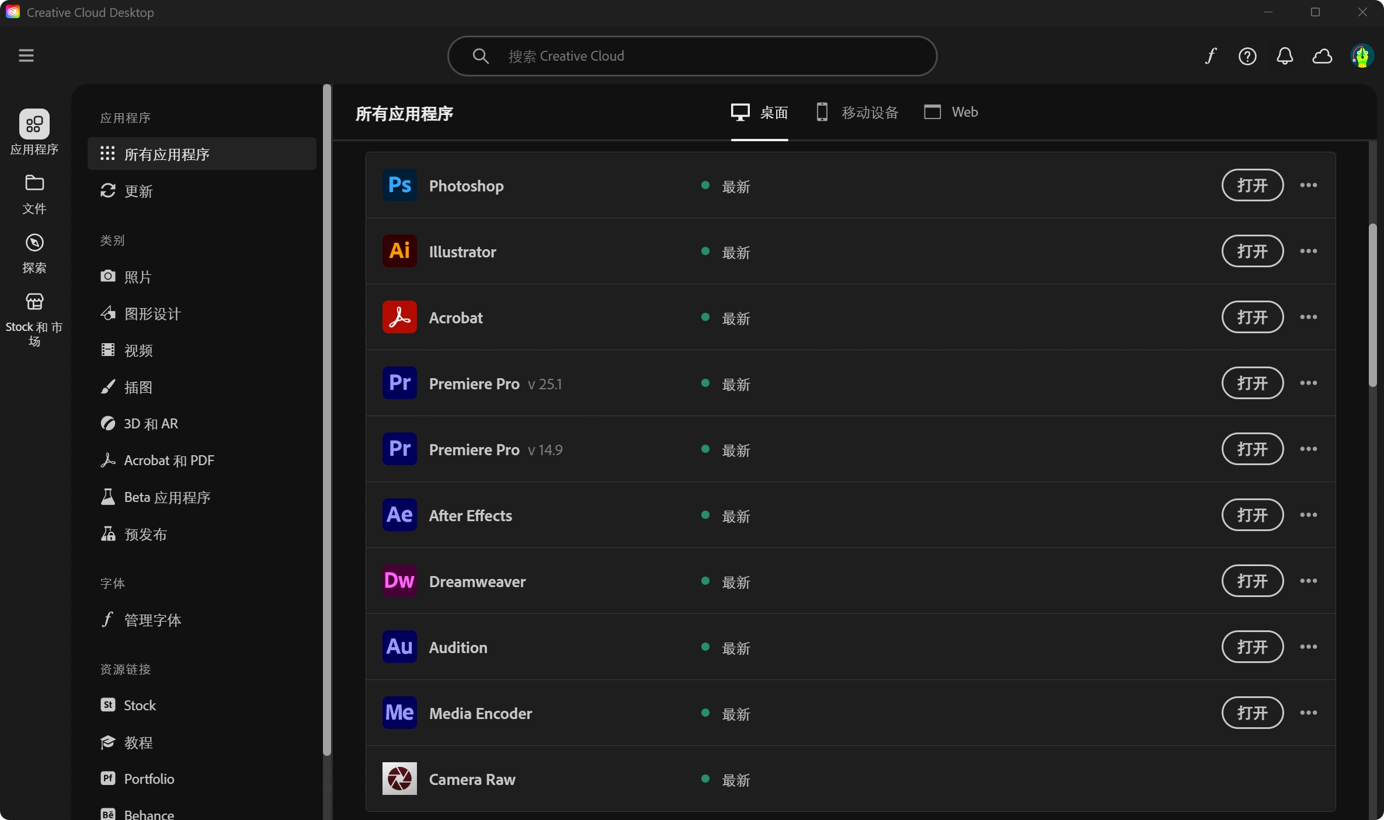Viewport: 1384px width, 820px height.
Task: Select 所有应用程序 in sidebar
Action: coord(202,154)
